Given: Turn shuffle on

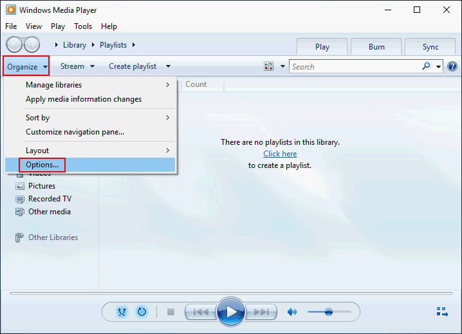Looking at the screenshot, I should [x=122, y=311].
